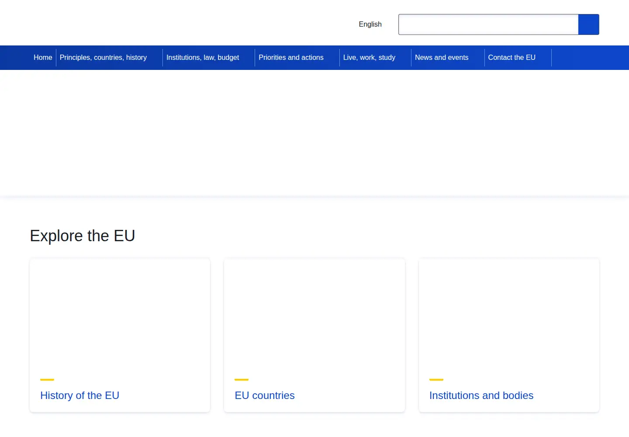
Task: Open the EU countries link
Action: point(265,395)
